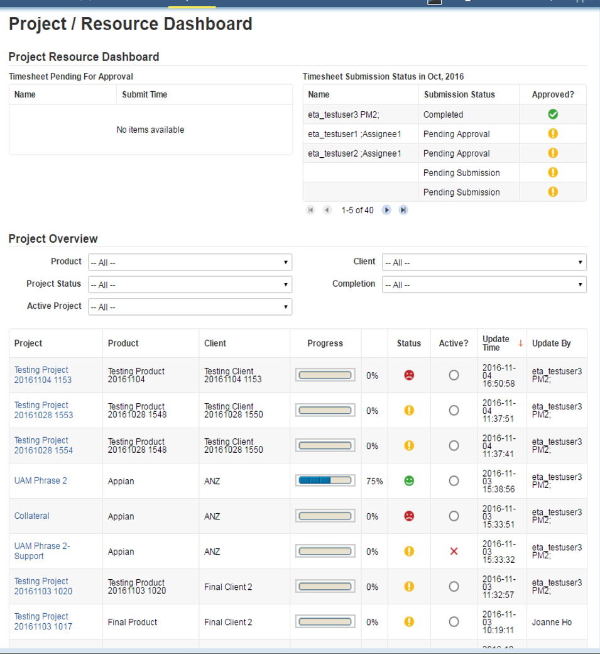Open the Collateral project link
Screen dimensions: 600x654
click(31, 516)
